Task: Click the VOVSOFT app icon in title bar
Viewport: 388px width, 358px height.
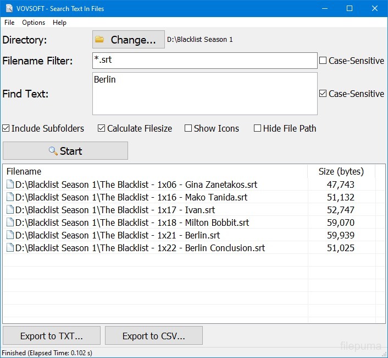Action: pos(8,8)
